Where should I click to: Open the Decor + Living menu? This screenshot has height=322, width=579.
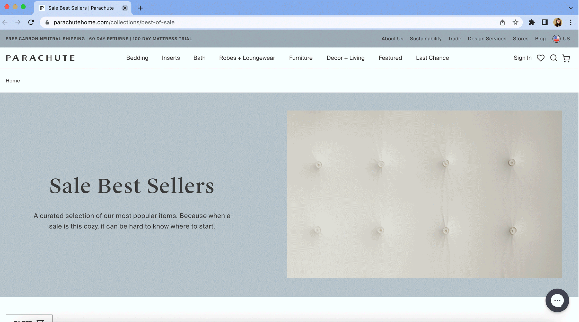click(346, 58)
